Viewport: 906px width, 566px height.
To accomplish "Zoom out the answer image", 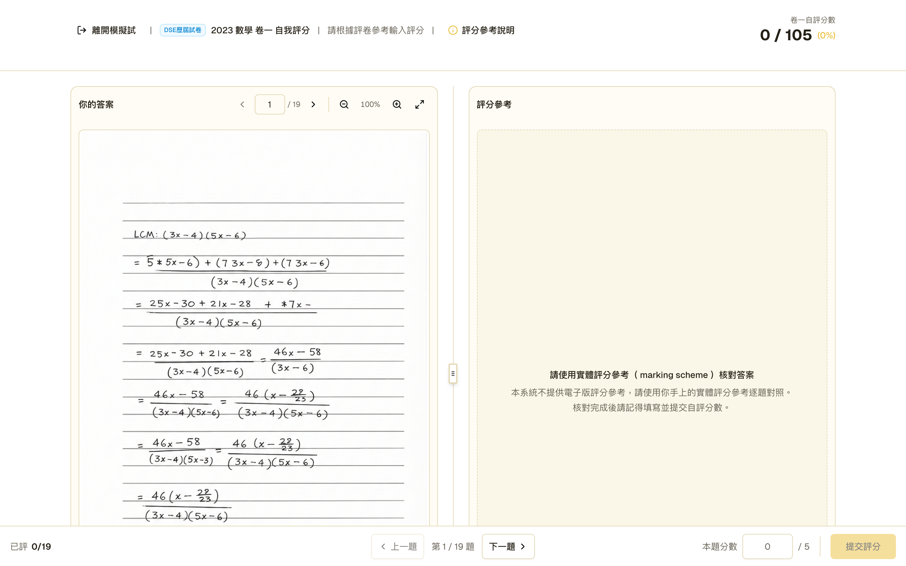I will 344,104.
